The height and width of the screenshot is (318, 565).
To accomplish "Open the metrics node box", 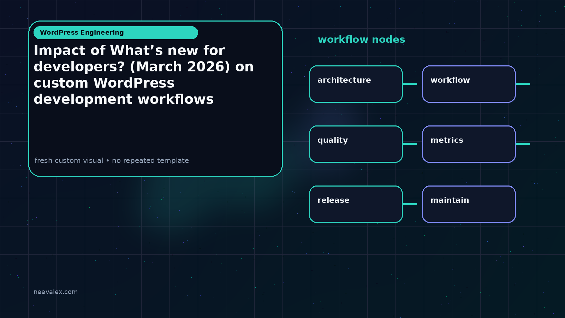I will pyautogui.click(x=469, y=144).
